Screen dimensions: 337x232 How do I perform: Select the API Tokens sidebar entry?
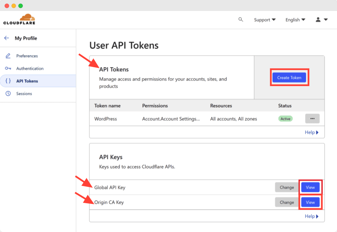(x=27, y=81)
